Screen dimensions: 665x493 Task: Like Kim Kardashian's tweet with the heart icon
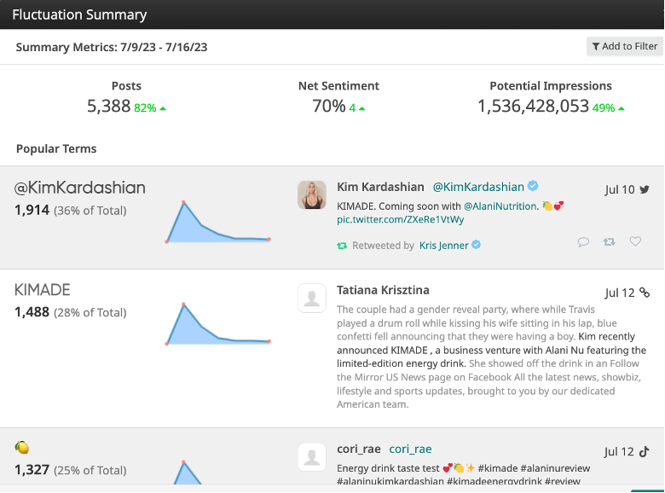click(635, 241)
